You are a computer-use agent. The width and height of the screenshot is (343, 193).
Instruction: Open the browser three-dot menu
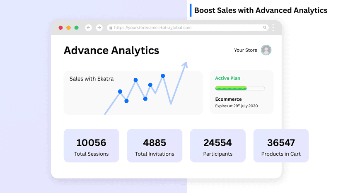[273, 28]
